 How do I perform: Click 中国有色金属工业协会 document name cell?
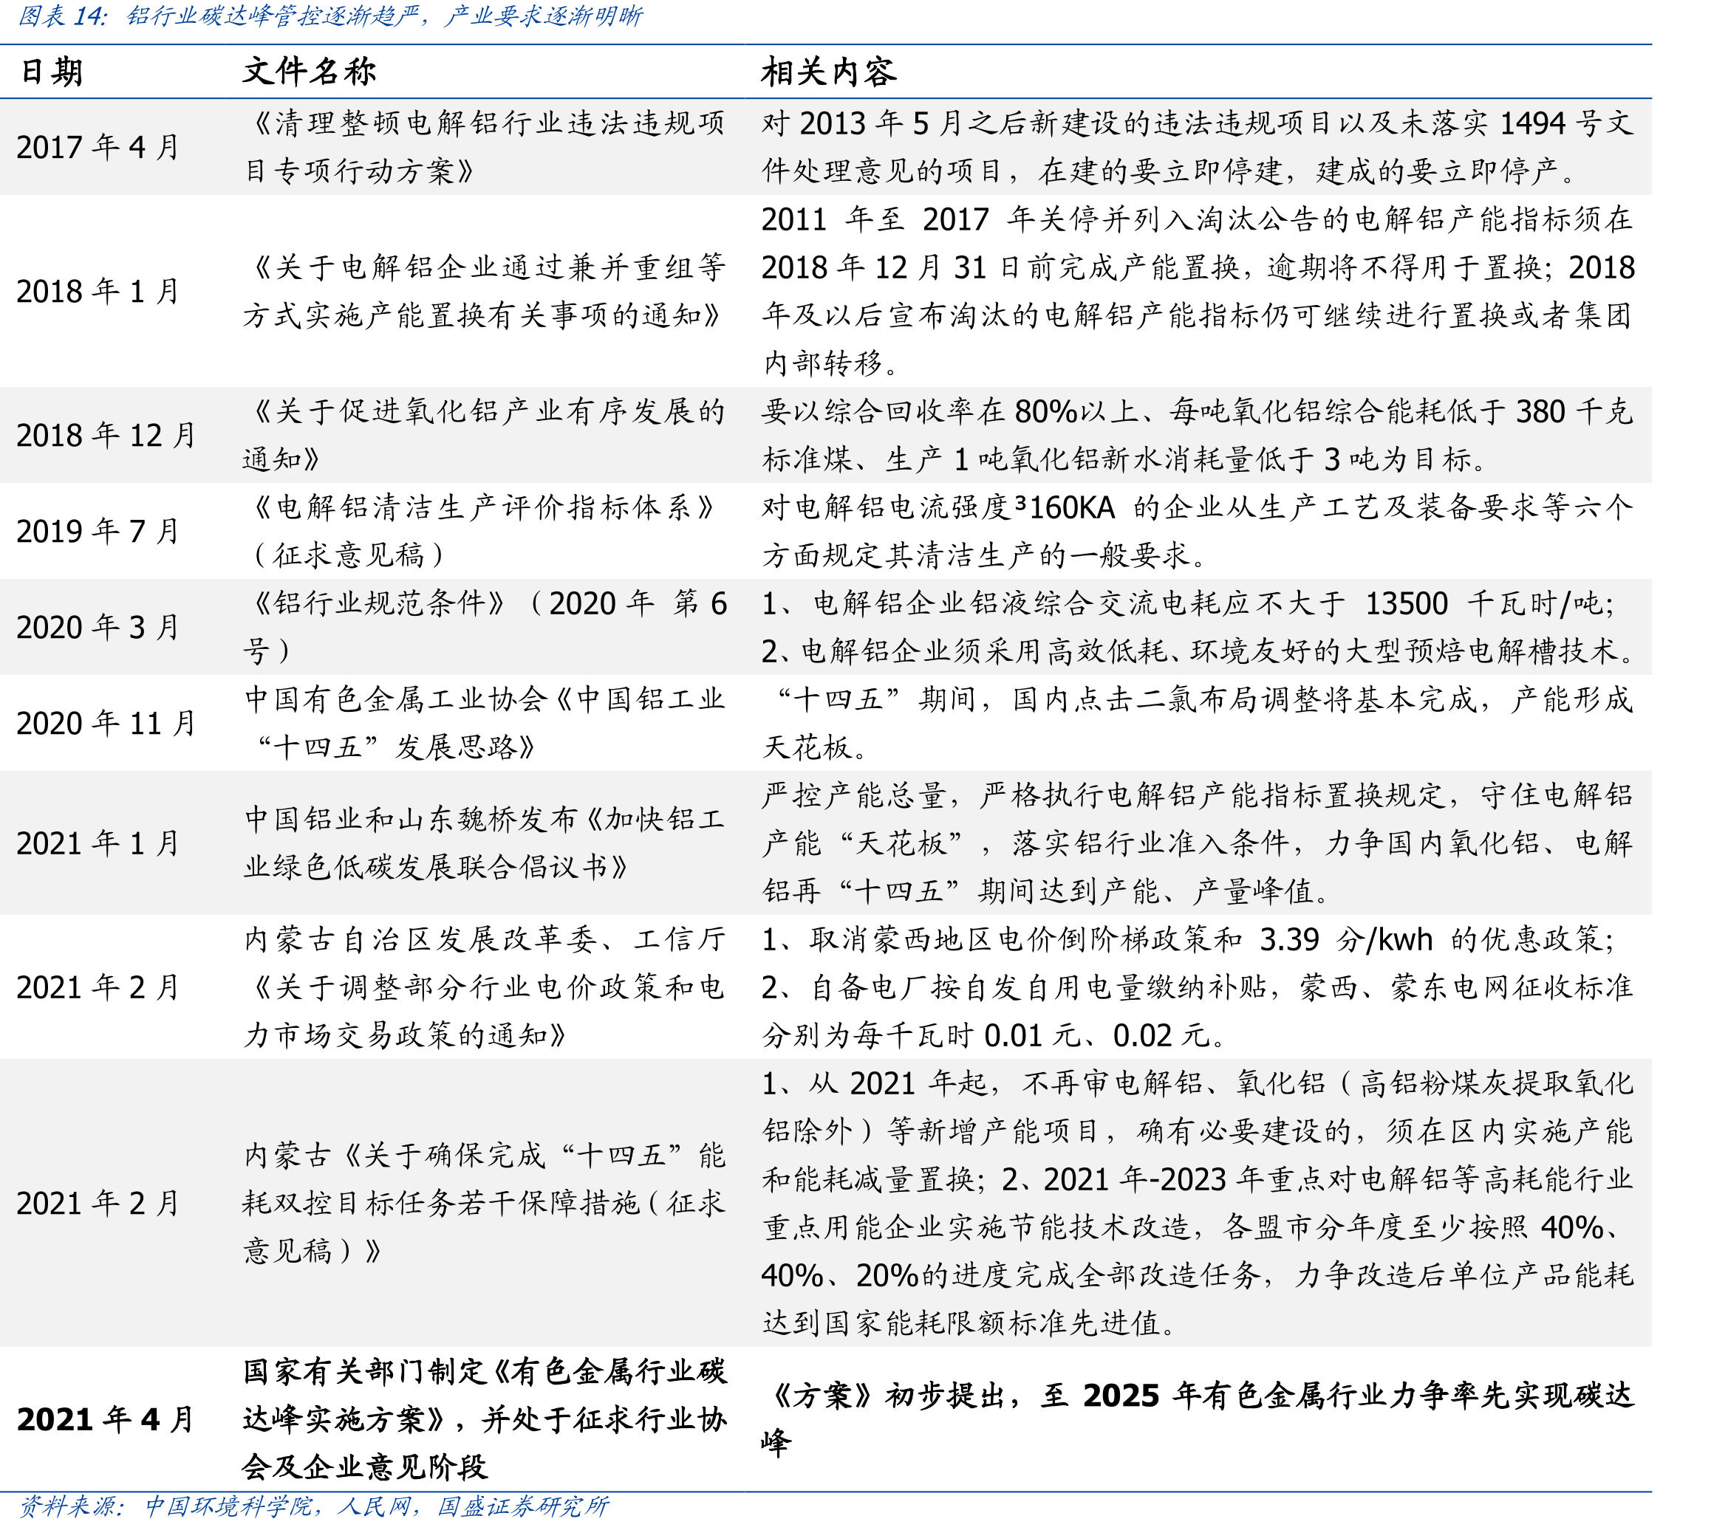[x=485, y=723]
